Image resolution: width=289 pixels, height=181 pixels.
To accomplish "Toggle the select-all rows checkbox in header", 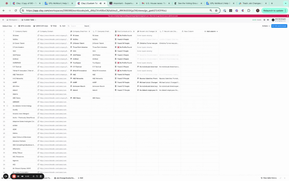I will pos(4,31).
